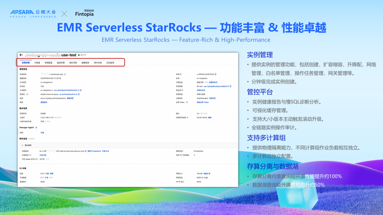Click the help icon beside 迁移 Token
The height and width of the screenshot is (215, 383).
(187, 103)
